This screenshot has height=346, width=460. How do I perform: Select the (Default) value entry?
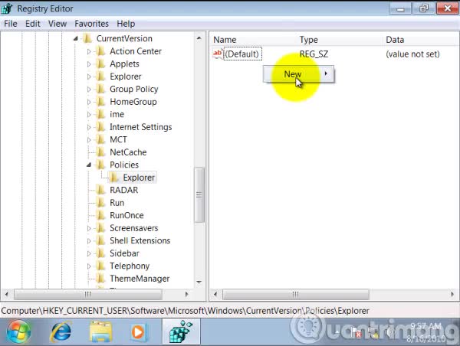(242, 54)
